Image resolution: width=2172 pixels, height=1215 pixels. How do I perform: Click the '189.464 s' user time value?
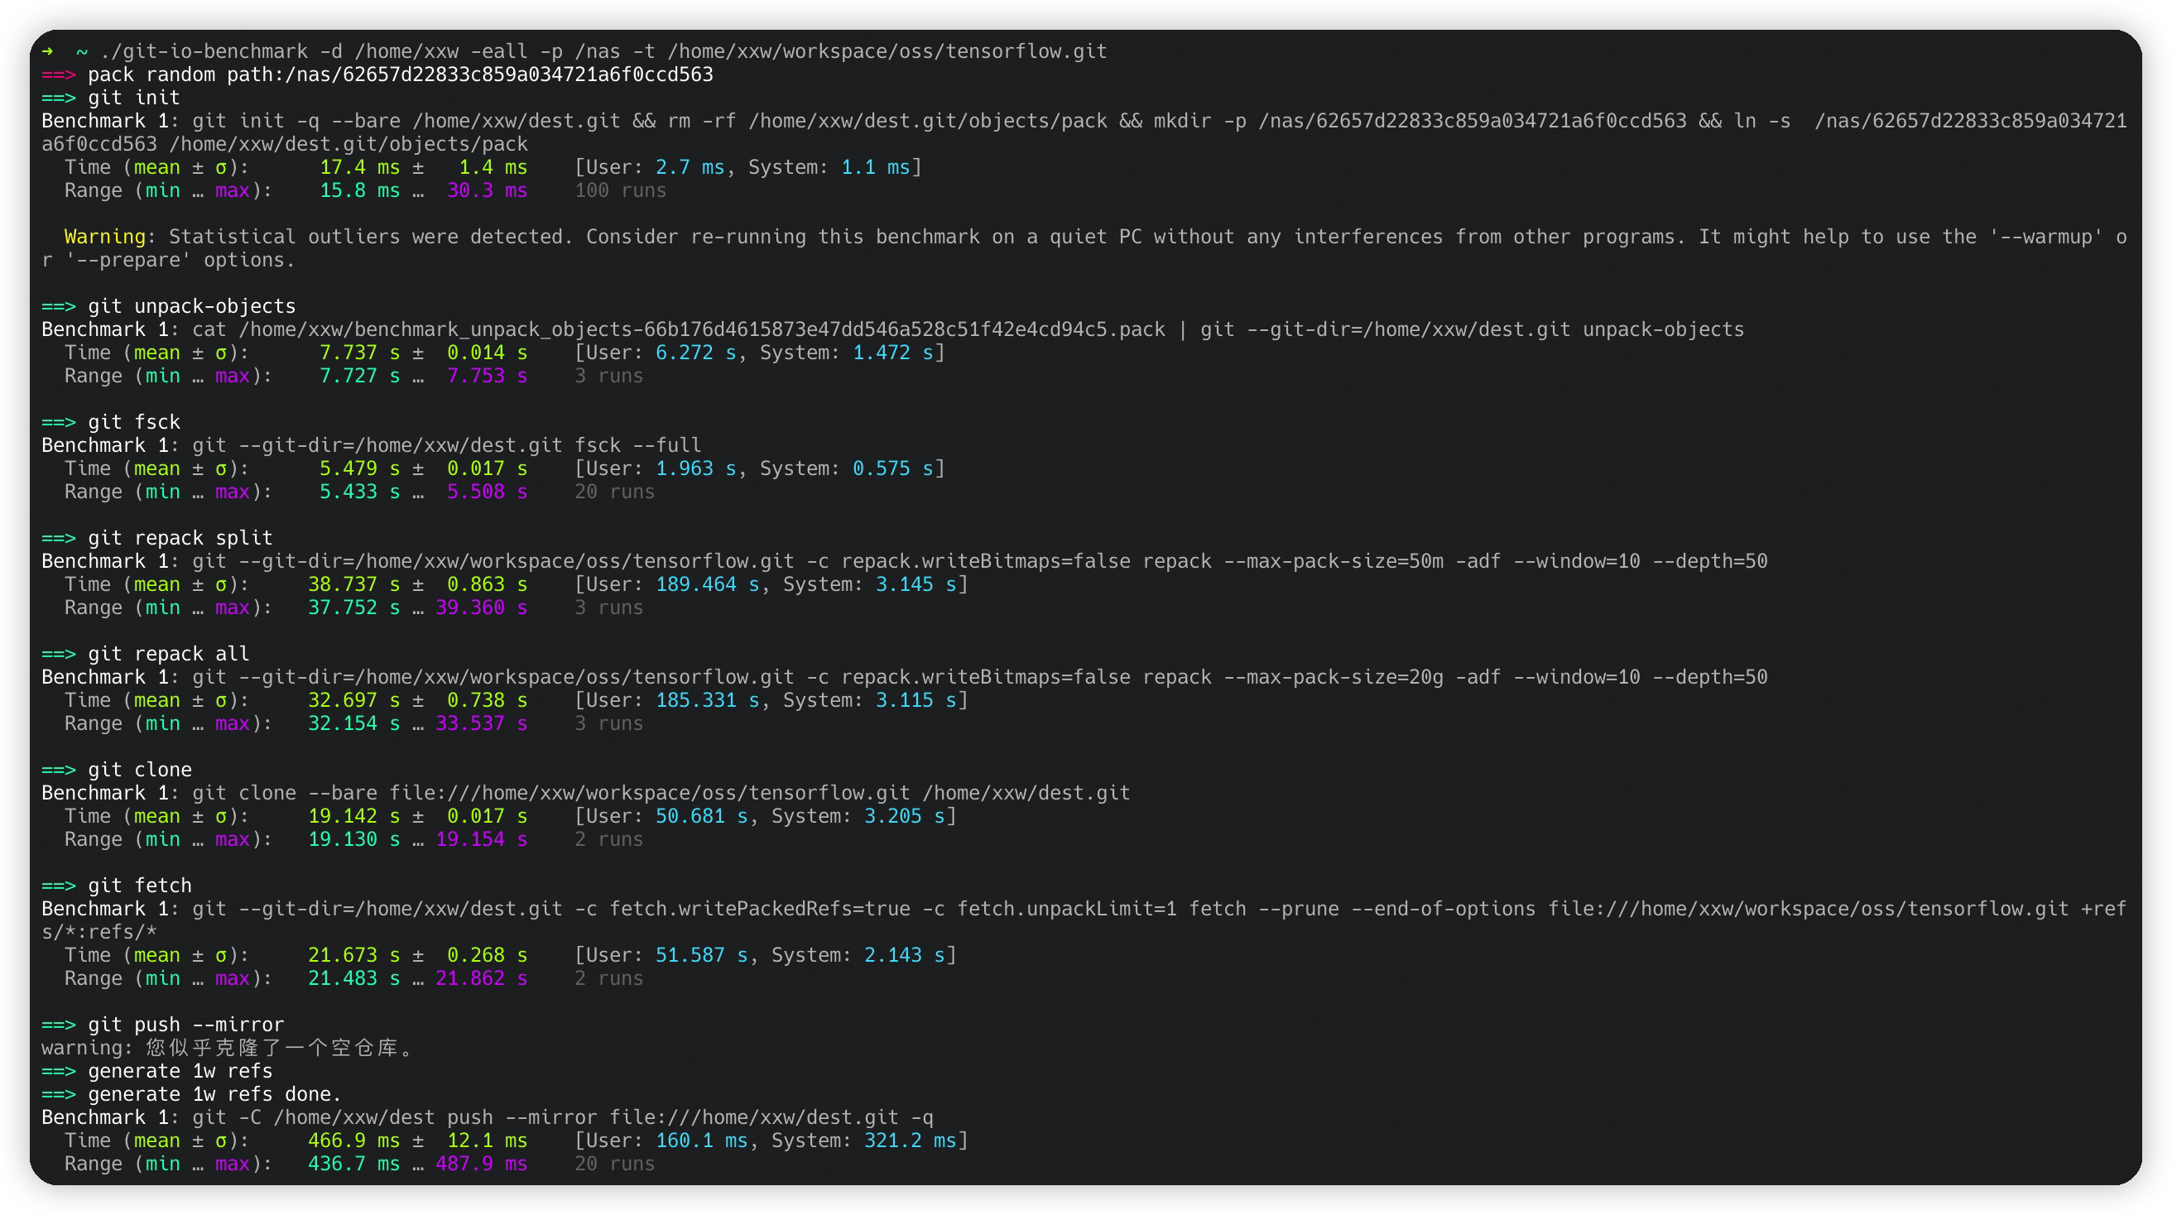point(707,585)
